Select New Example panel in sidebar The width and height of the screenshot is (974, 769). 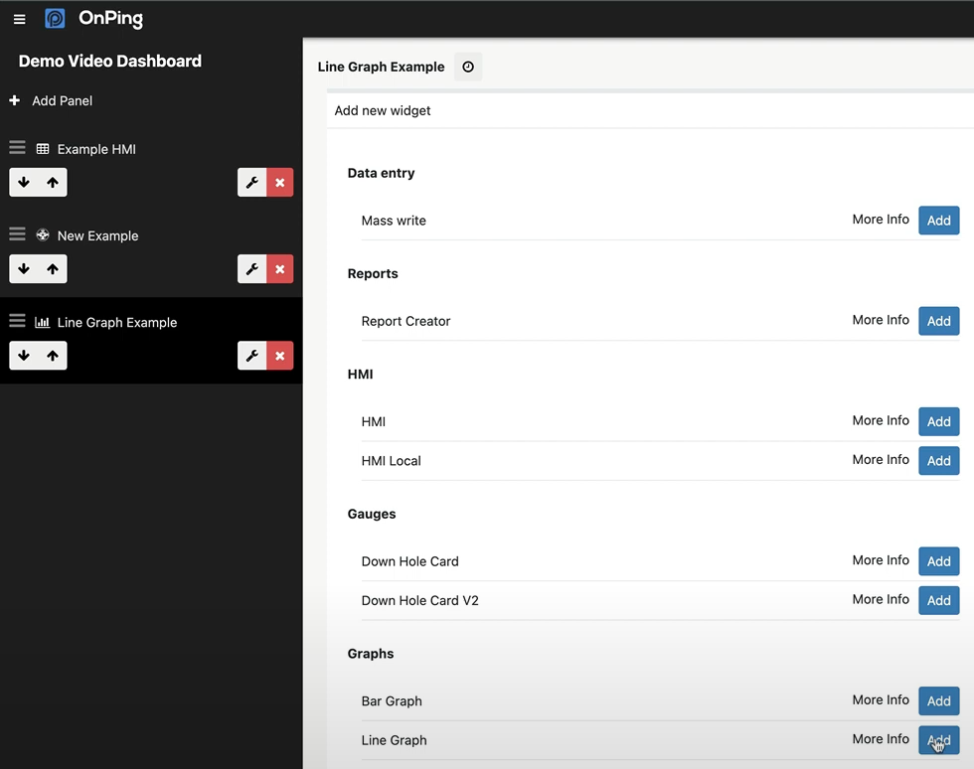(x=97, y=236)
